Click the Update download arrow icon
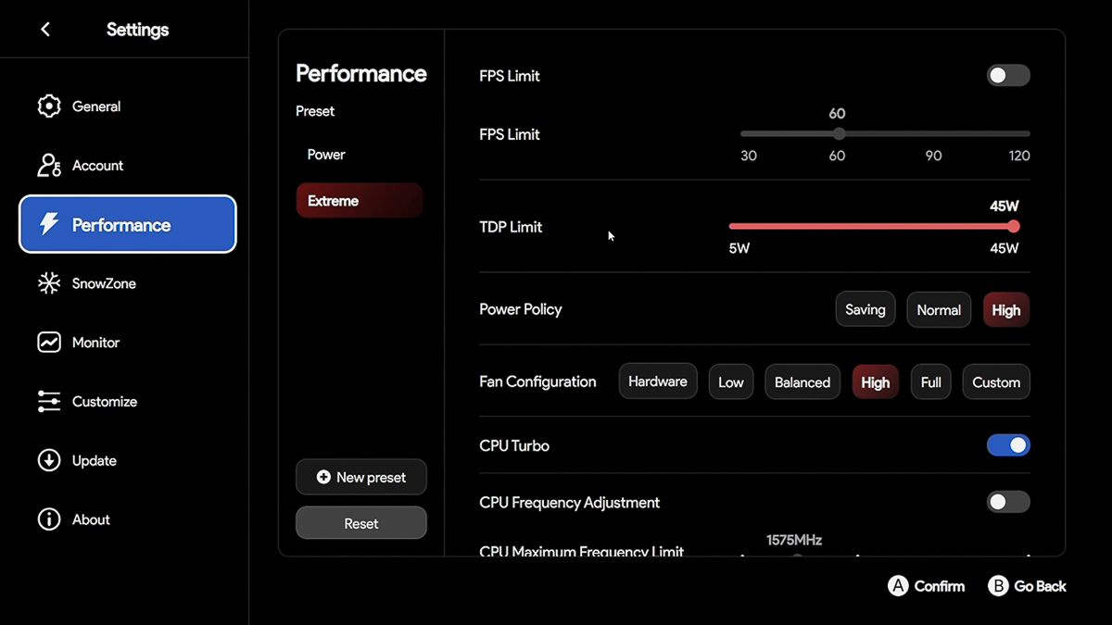The width and height of the screenshot is (1112, 625). (x=49, y=460)
